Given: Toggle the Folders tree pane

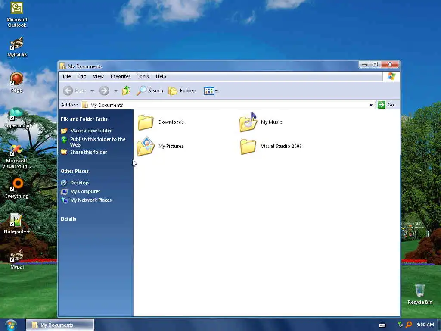Looking at the screenshot, I should (182, 91).
